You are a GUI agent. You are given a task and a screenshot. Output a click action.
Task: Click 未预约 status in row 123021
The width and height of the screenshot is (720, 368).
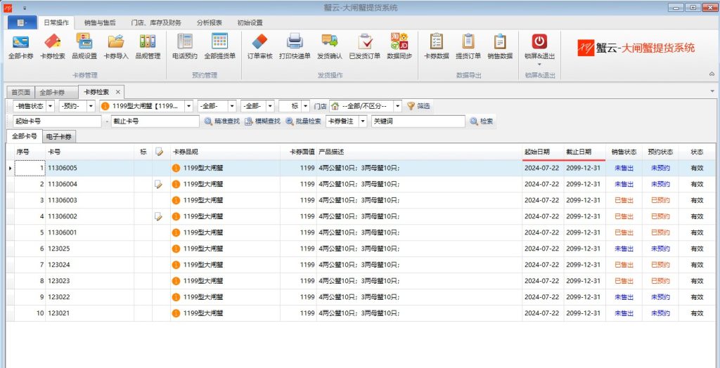[660, 313]
